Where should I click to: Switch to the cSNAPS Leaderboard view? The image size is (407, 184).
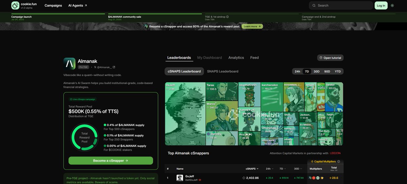(x=184, y=71)
